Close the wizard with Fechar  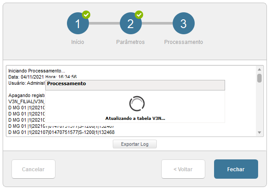(x=236, y=169)
